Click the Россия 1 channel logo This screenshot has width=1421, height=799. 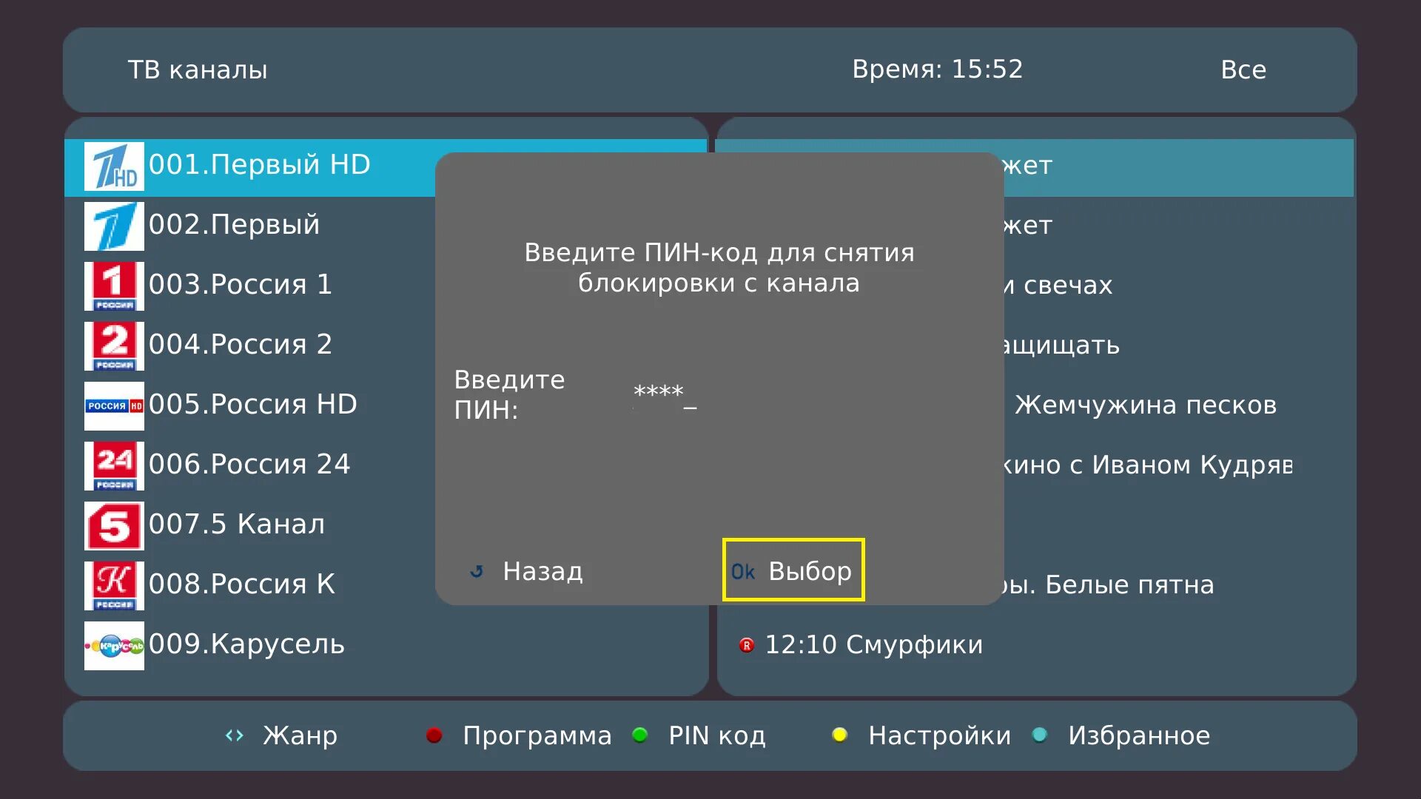pos(114,286)
